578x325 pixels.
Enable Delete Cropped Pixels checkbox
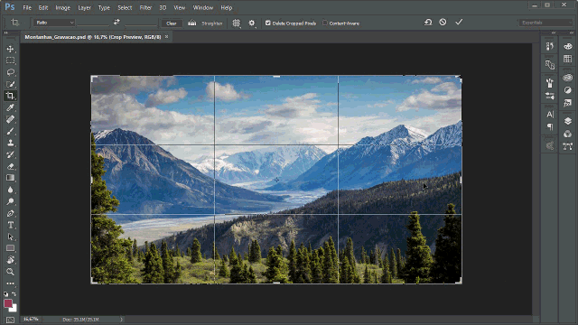(268, 23)
